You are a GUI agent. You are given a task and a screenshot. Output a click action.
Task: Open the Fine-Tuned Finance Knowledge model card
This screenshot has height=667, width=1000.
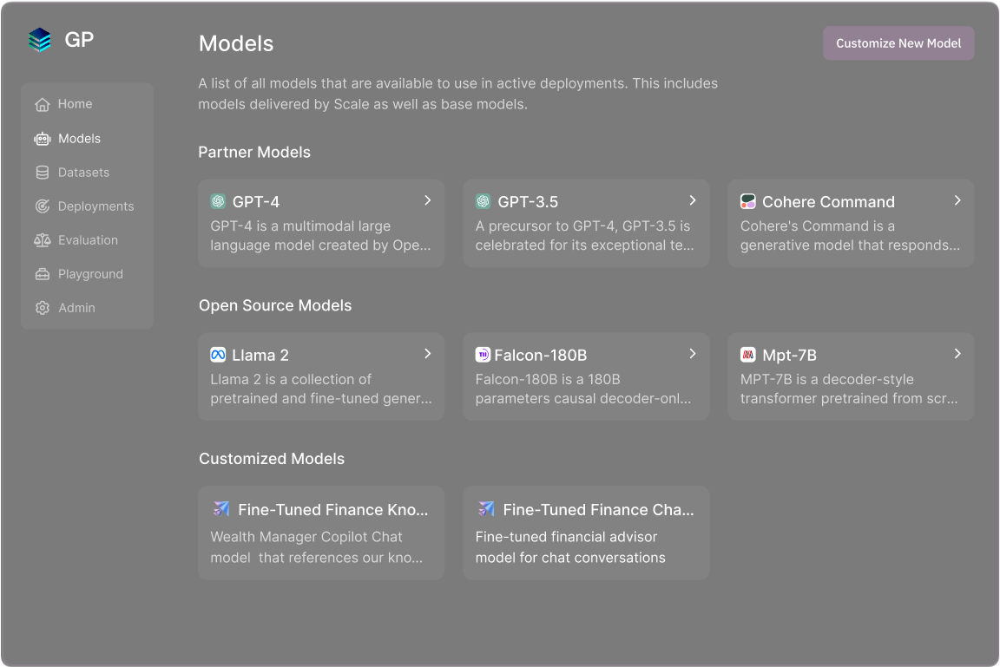[x=321, y=533]
